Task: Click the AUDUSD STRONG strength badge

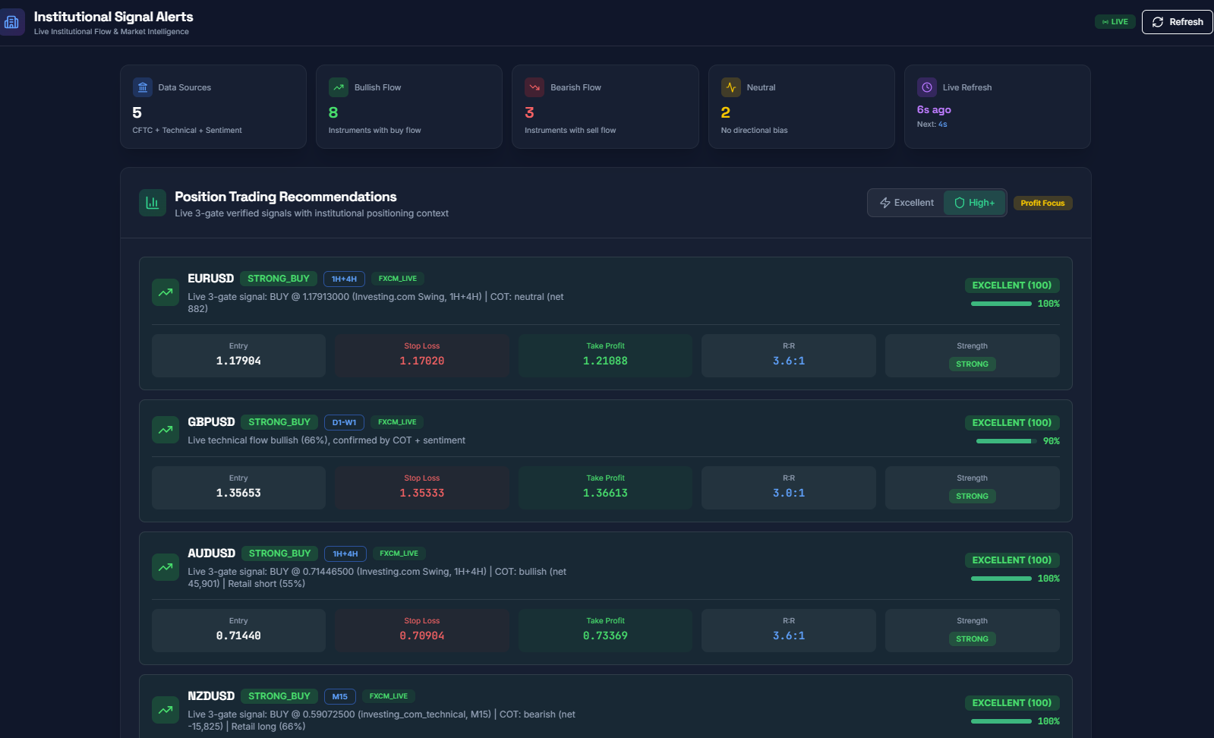Action: click(972, 639)
